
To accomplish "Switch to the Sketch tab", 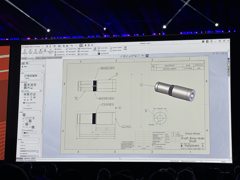I will 38,58.
